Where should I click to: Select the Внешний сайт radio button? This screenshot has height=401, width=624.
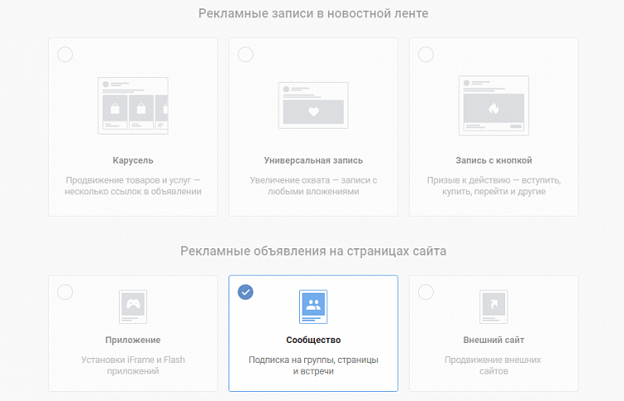425,292
